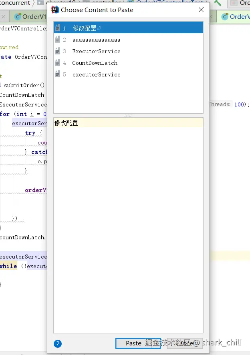Screen dimensions: 250x355
Task: Click the green build hammer icon
Action: 218,3
